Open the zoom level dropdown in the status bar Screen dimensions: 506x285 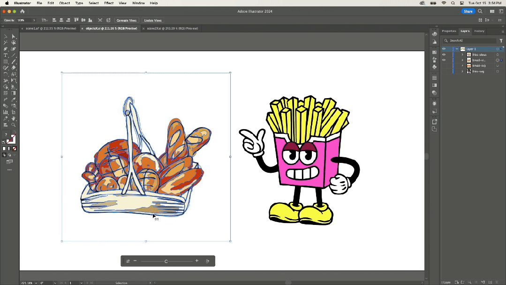click(36, 283)
